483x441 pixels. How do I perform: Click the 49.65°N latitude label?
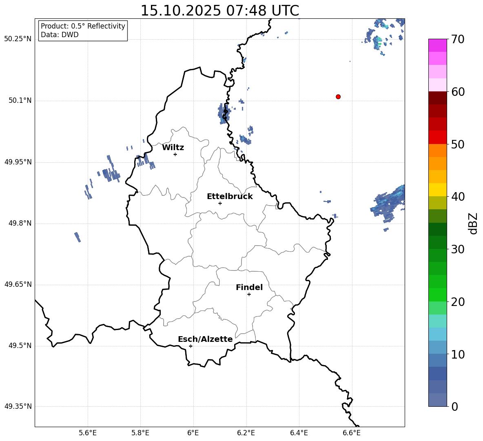click(18, 284)
